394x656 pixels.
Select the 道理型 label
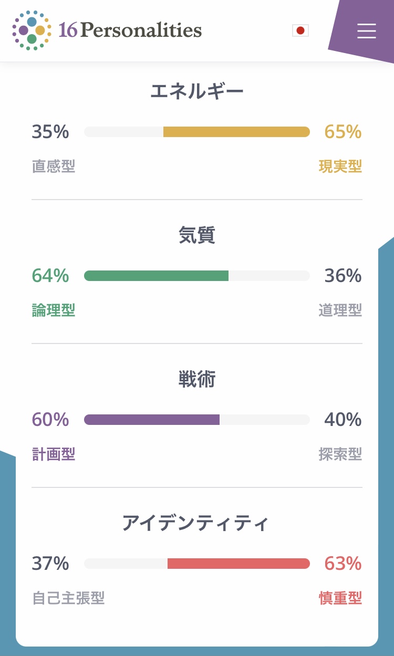[x=340, y=310]
